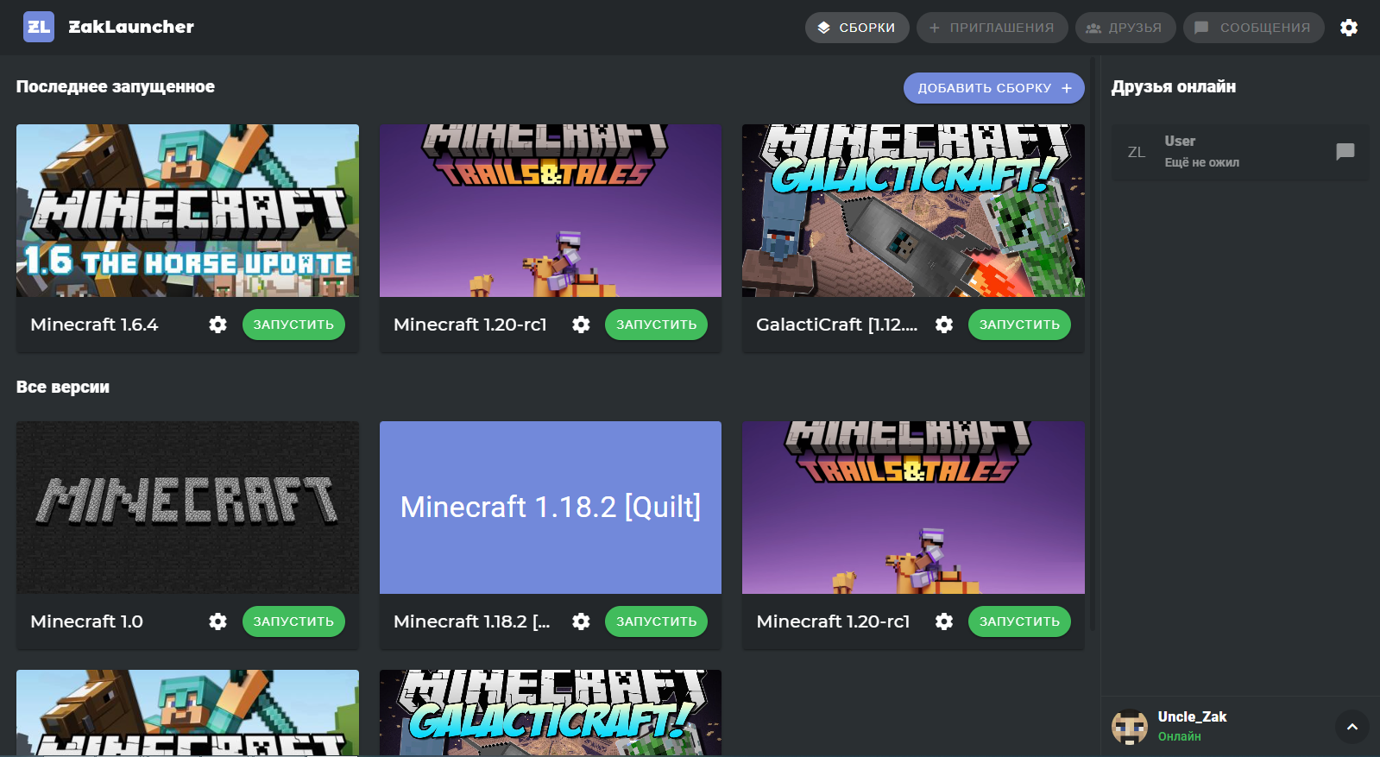Open settings gear for Minecraft 1.6.4
This screenshot has height=757, width=1380.
point(218,325)
